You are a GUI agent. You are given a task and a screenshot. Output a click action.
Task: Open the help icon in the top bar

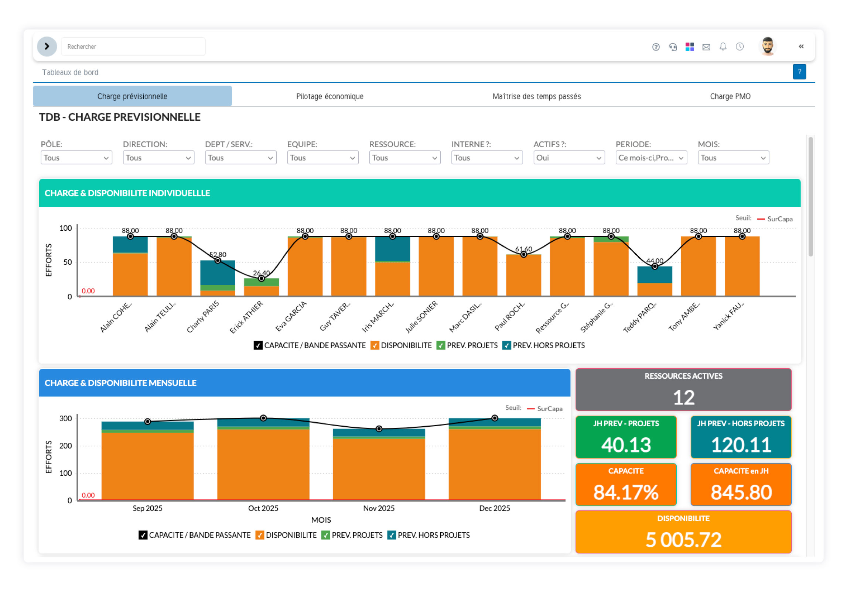(656, 47)
